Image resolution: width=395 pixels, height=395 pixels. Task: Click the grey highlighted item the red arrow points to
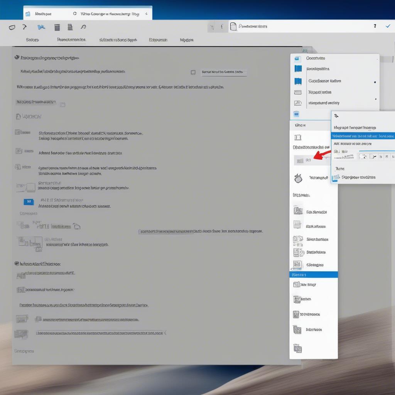click(312, 160)
